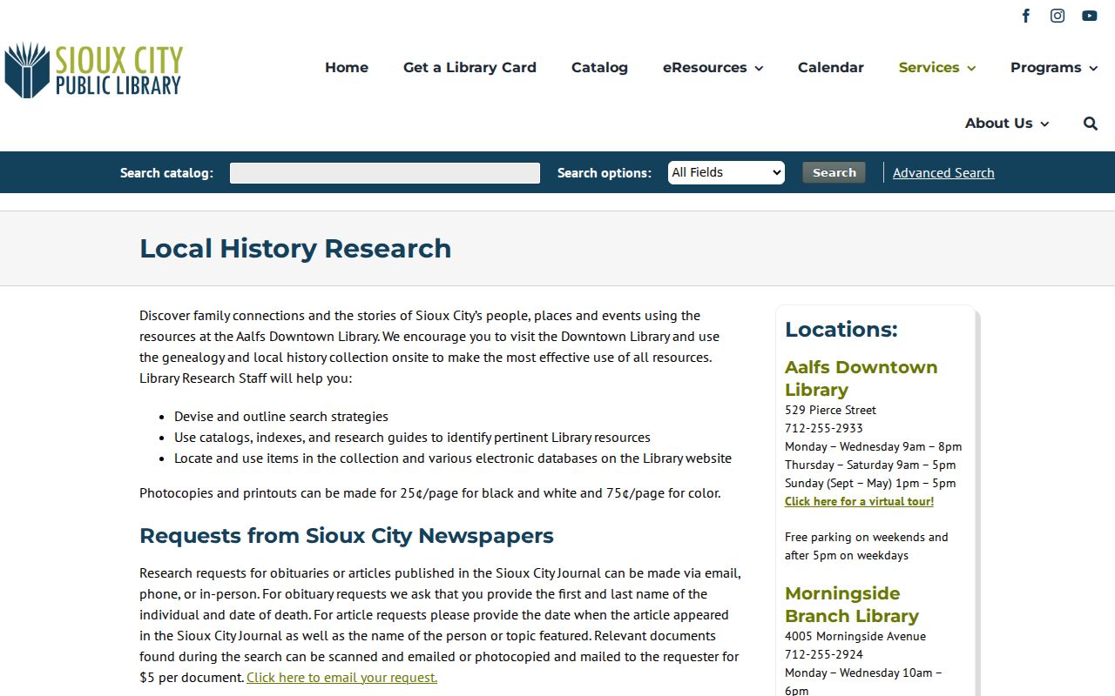This screenshot has width=1115, height=696.
Task: Select the Local History Research page title
Action: pyautogui.click(x=295, y=248)
